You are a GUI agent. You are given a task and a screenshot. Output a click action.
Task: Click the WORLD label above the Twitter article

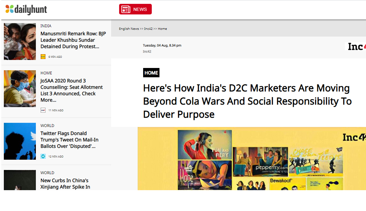(x=47, y=126)
